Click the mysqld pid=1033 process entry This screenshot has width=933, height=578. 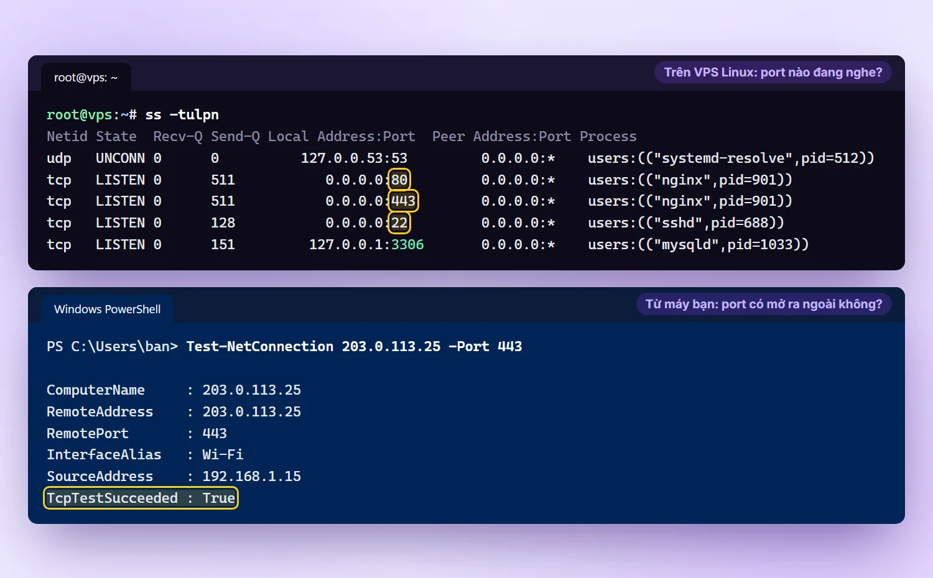699,244
